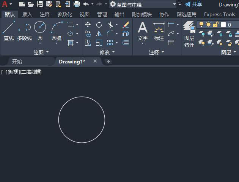The image size is (239, 182).
Task: Select the Offset tool
Action: tap(126, 43)
